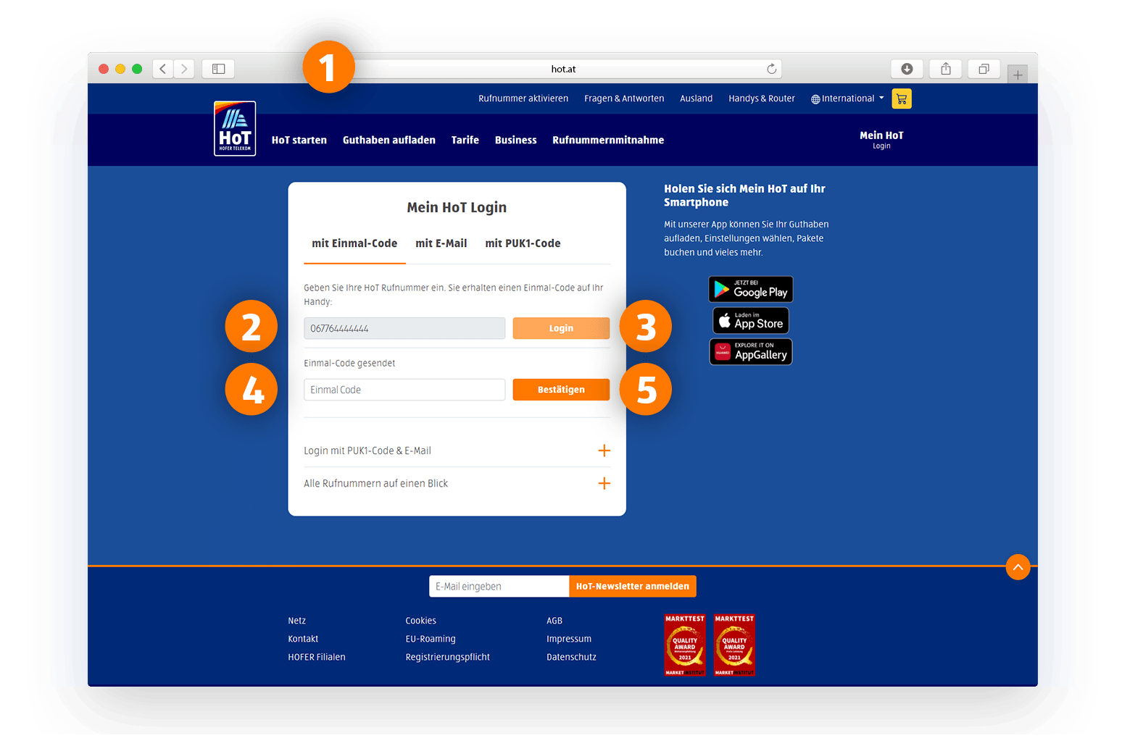Open the AGB footer link
Image resolution: width=1130 pixels, height=754 pixels.
point(554,621)
